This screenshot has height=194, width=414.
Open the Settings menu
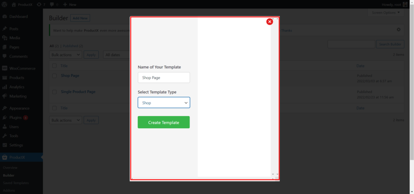point(16,145)
